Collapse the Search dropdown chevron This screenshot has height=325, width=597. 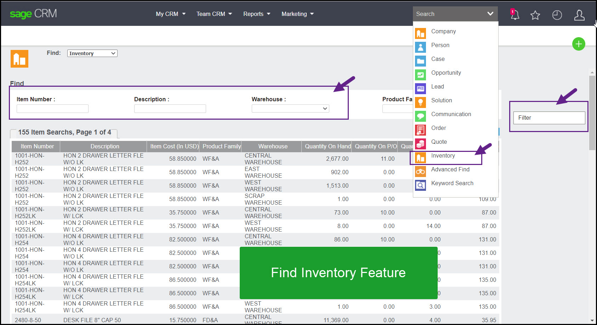(490, 14)
